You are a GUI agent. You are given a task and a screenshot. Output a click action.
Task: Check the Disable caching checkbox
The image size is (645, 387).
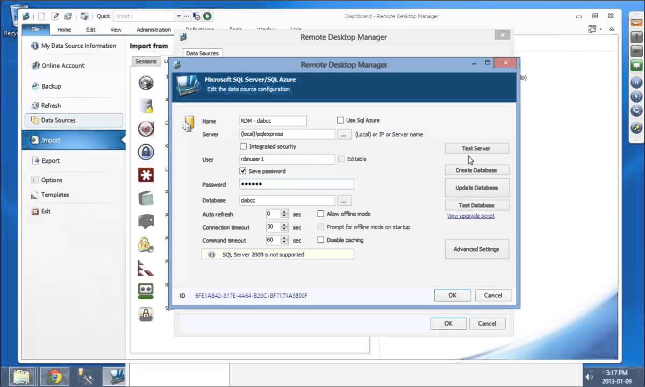tap(321, 240)
